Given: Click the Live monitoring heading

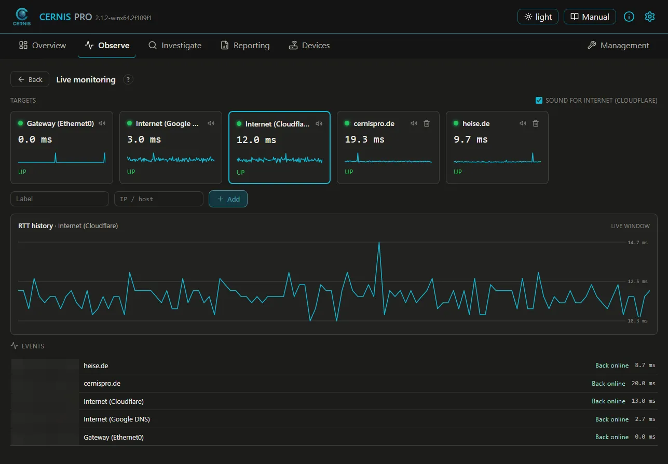Looking at the screenshot, I should [x=86, y=79].
